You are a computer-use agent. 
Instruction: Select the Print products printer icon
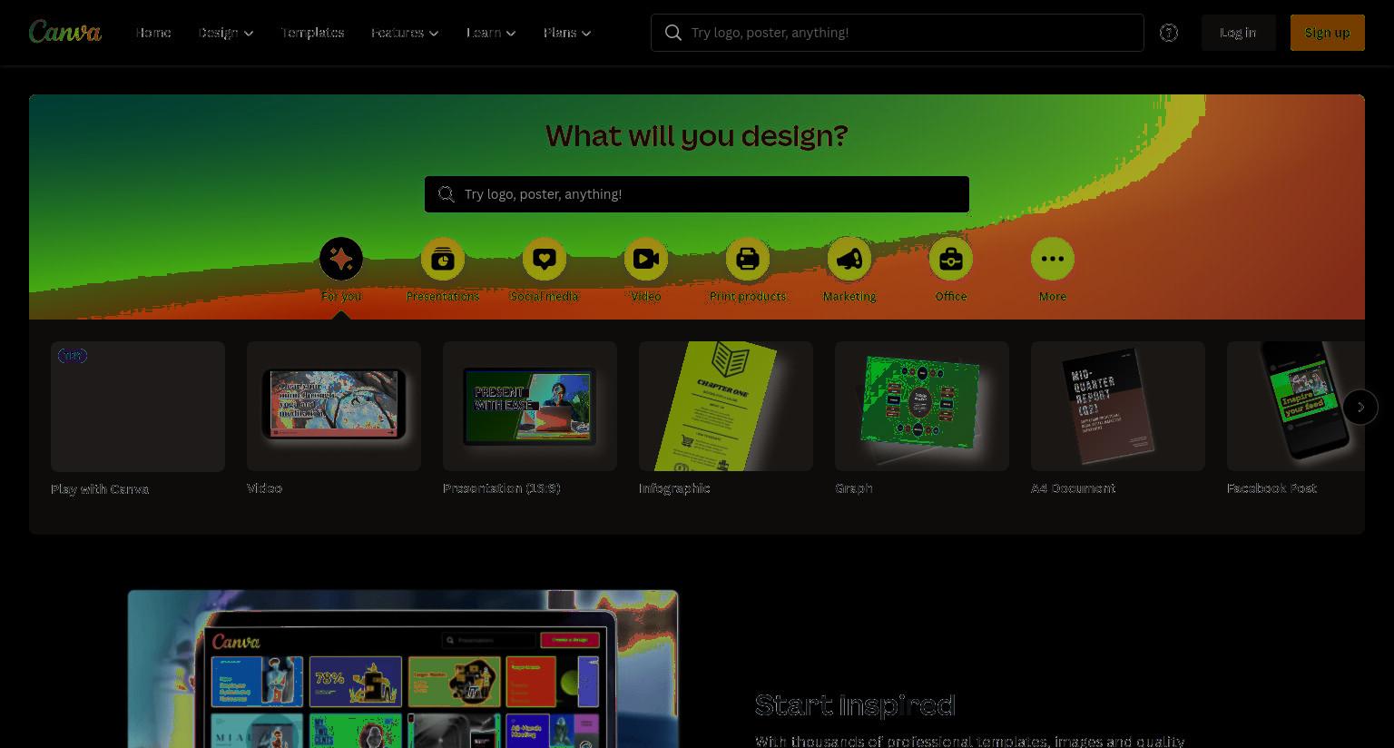[x=748, y=259]
